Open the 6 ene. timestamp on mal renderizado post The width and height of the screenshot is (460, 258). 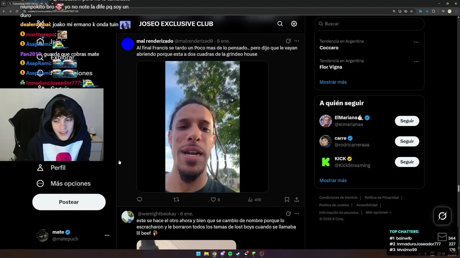click(223, 41)
